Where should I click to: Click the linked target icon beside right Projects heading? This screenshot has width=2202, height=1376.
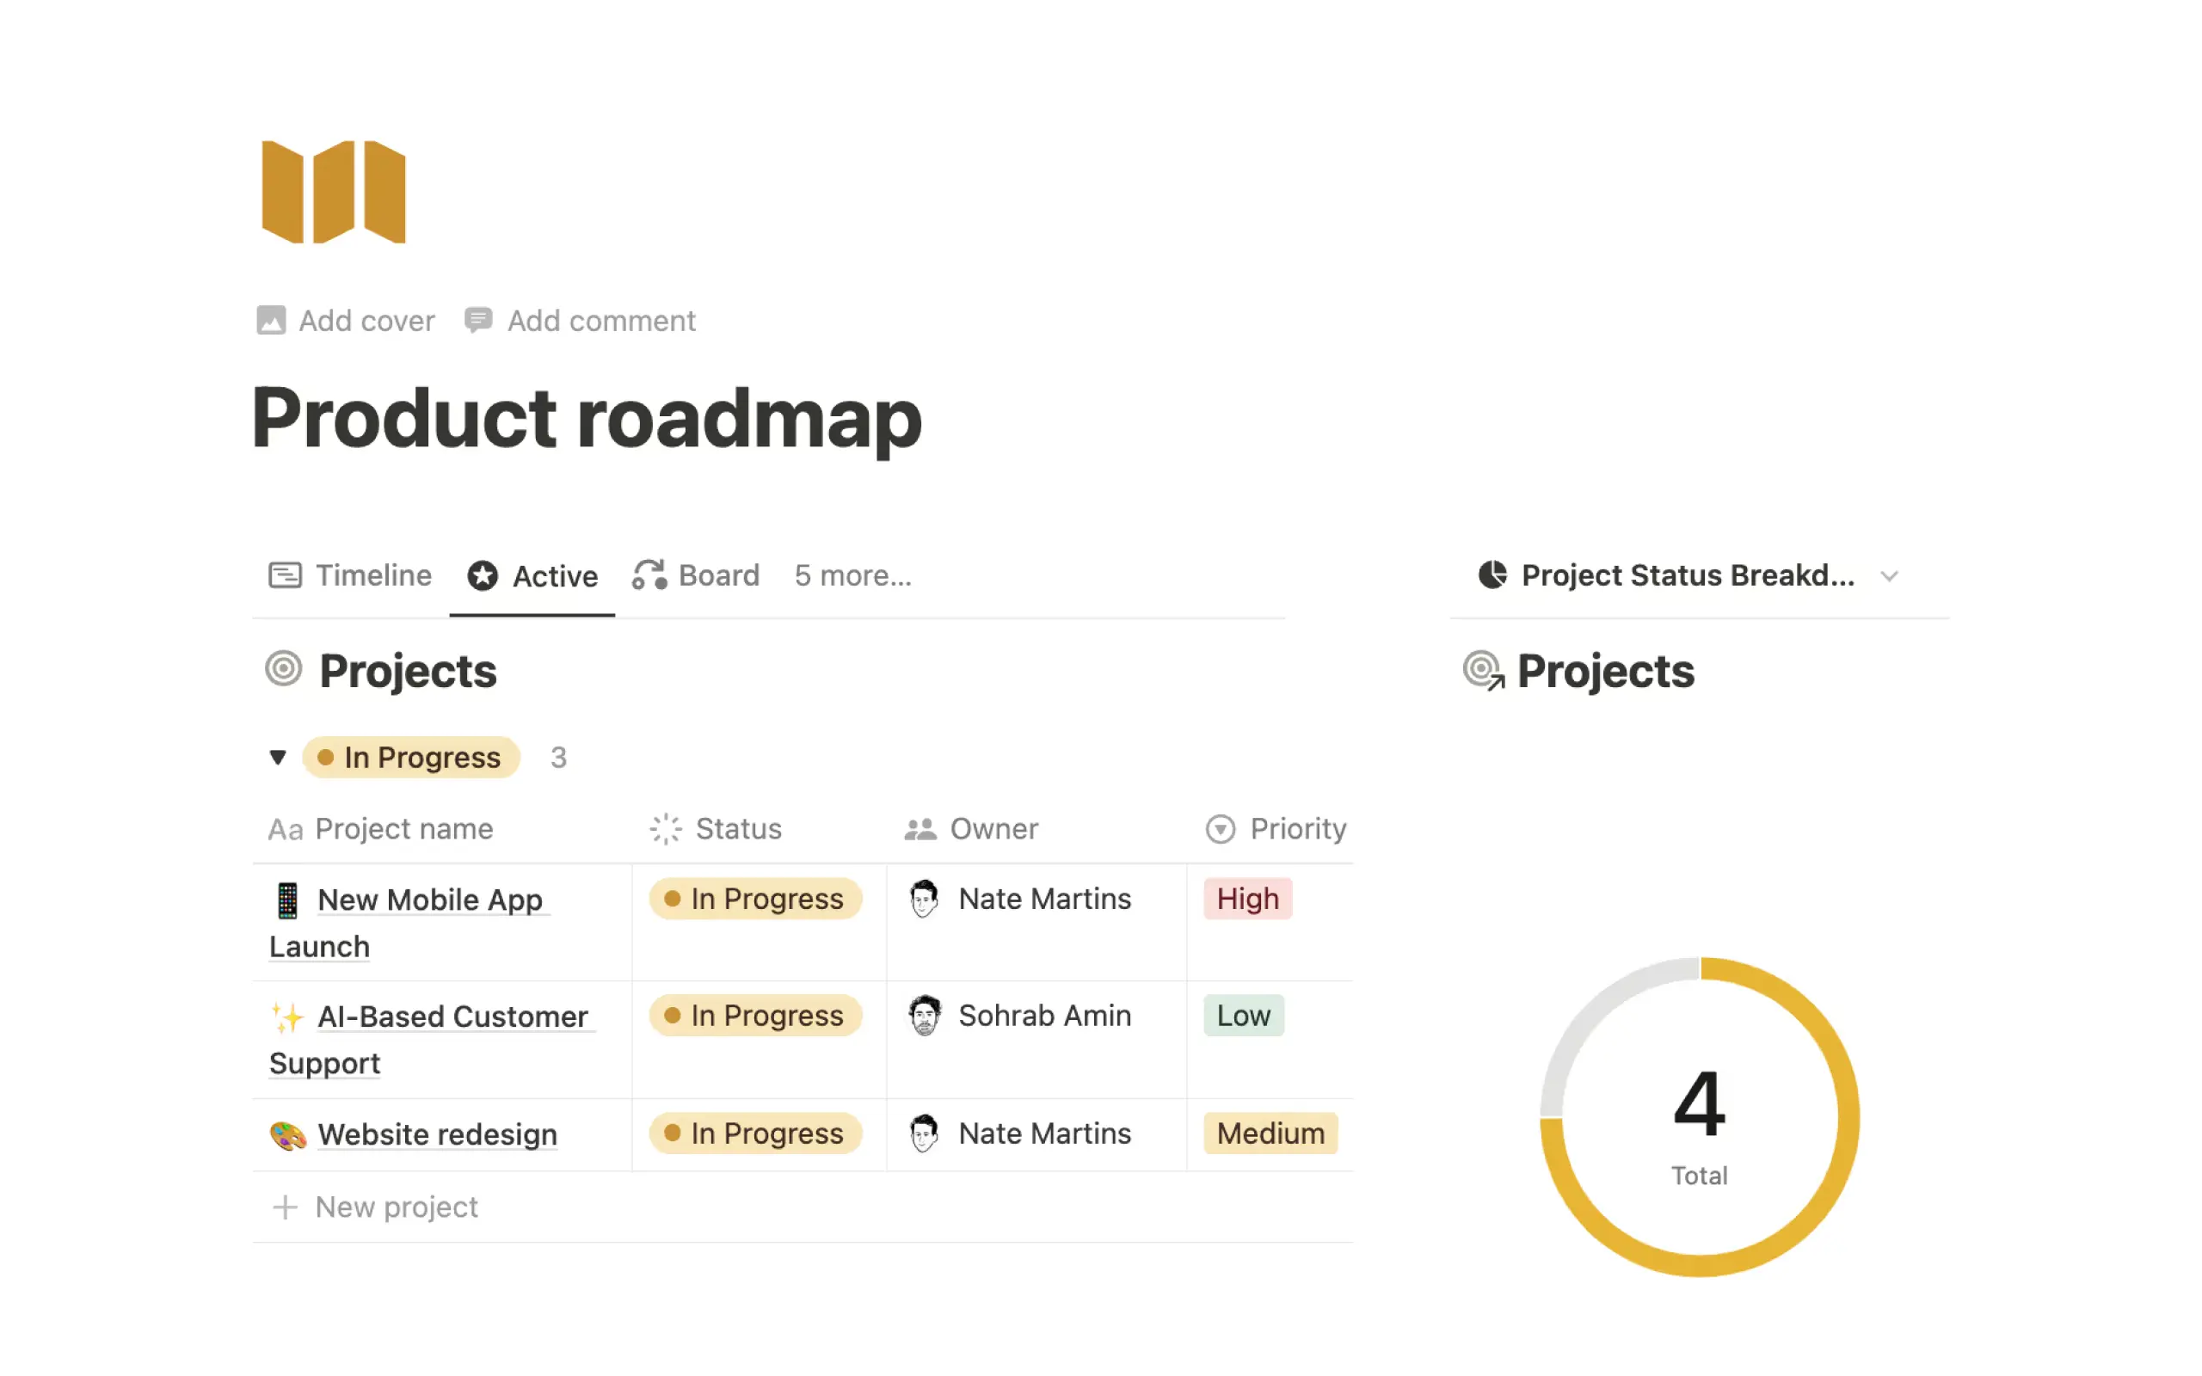pyautogui.click(x=1482, y=671)
